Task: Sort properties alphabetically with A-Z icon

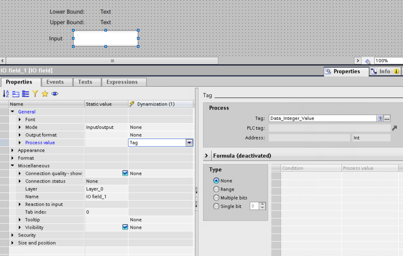Action: [x=6, y=94]
